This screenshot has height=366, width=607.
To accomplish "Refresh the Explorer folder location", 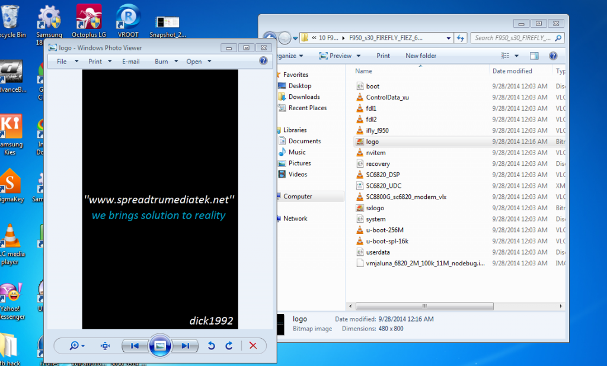I will (461, 38).
